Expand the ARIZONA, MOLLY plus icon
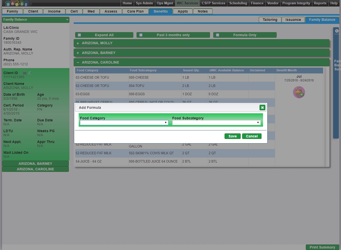This screenshot has height=250, width=341. pyautogui.click(x=78, y=43)
